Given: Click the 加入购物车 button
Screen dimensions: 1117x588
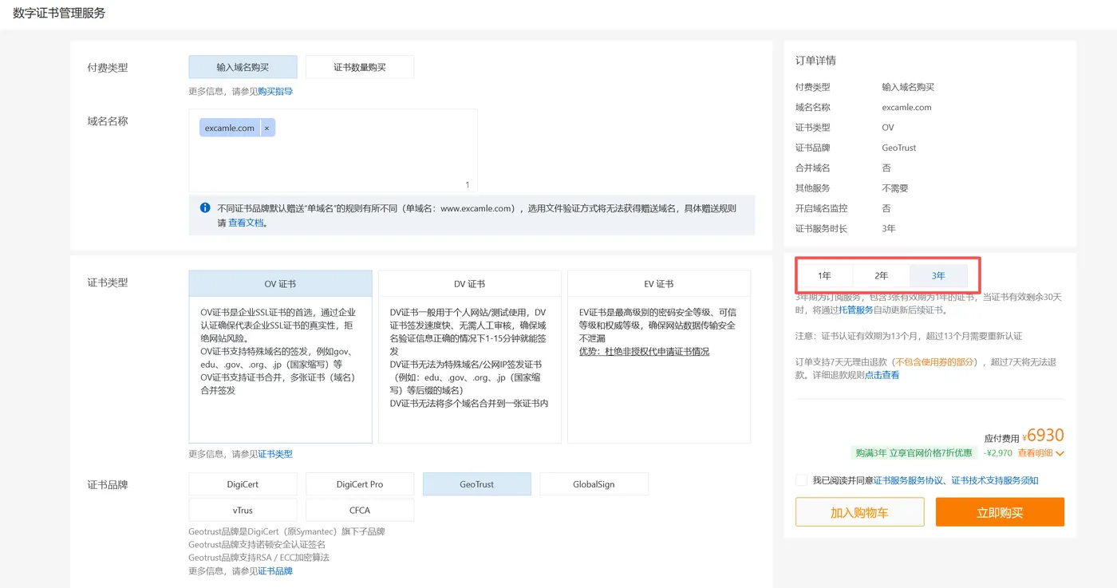Looking at the screenshot, I should pos(859,512).
